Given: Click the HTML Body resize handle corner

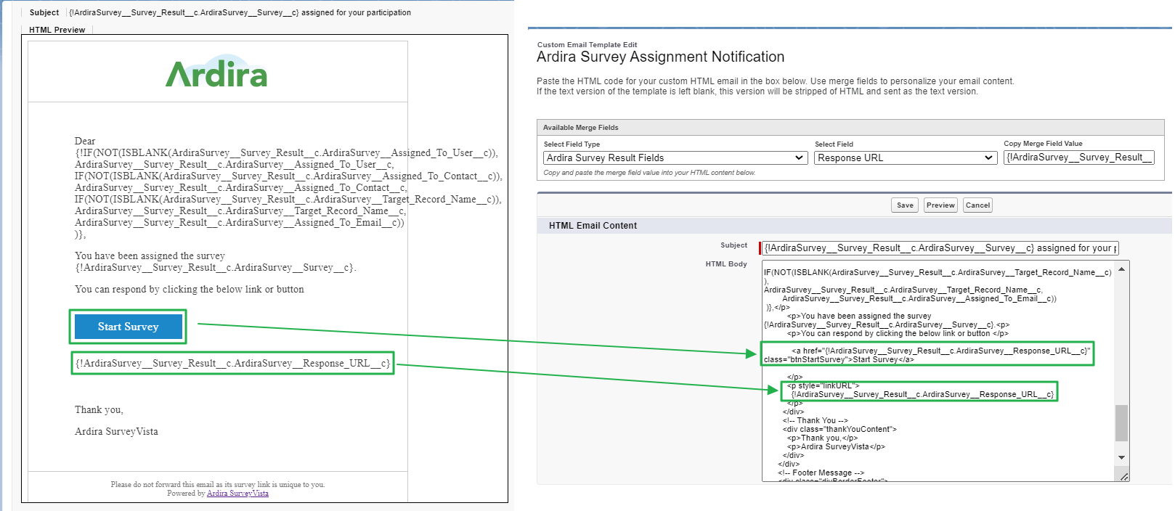Looking at the screenshot, I should 1123,476.
